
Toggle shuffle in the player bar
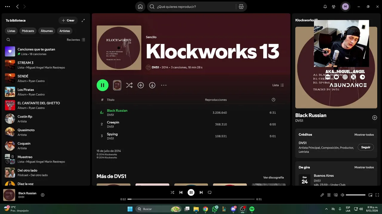pos(172,192)
